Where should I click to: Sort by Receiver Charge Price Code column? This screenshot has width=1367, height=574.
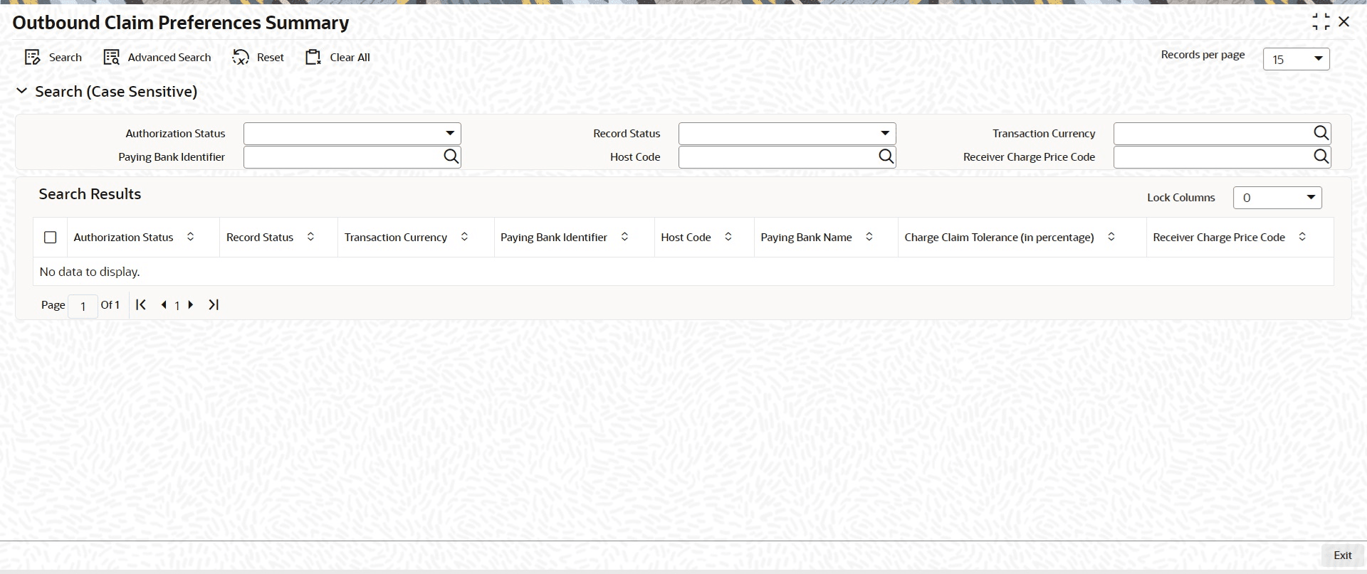tap(1302, 237)
